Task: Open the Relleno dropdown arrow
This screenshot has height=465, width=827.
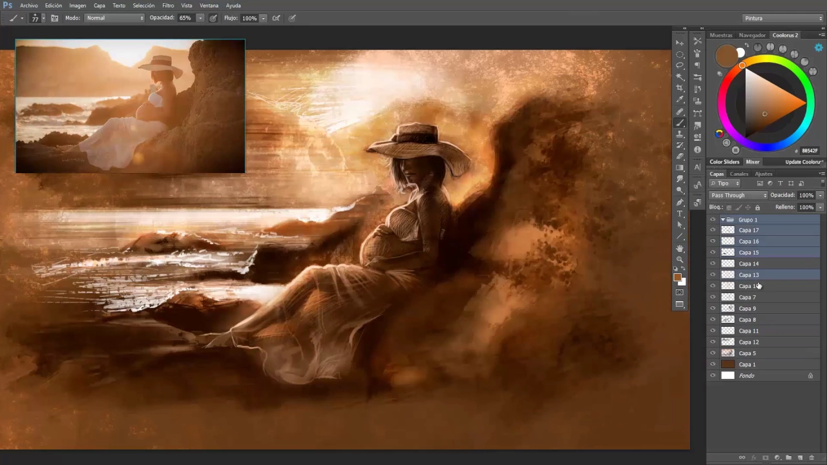Action: click(x=821, y=207)
